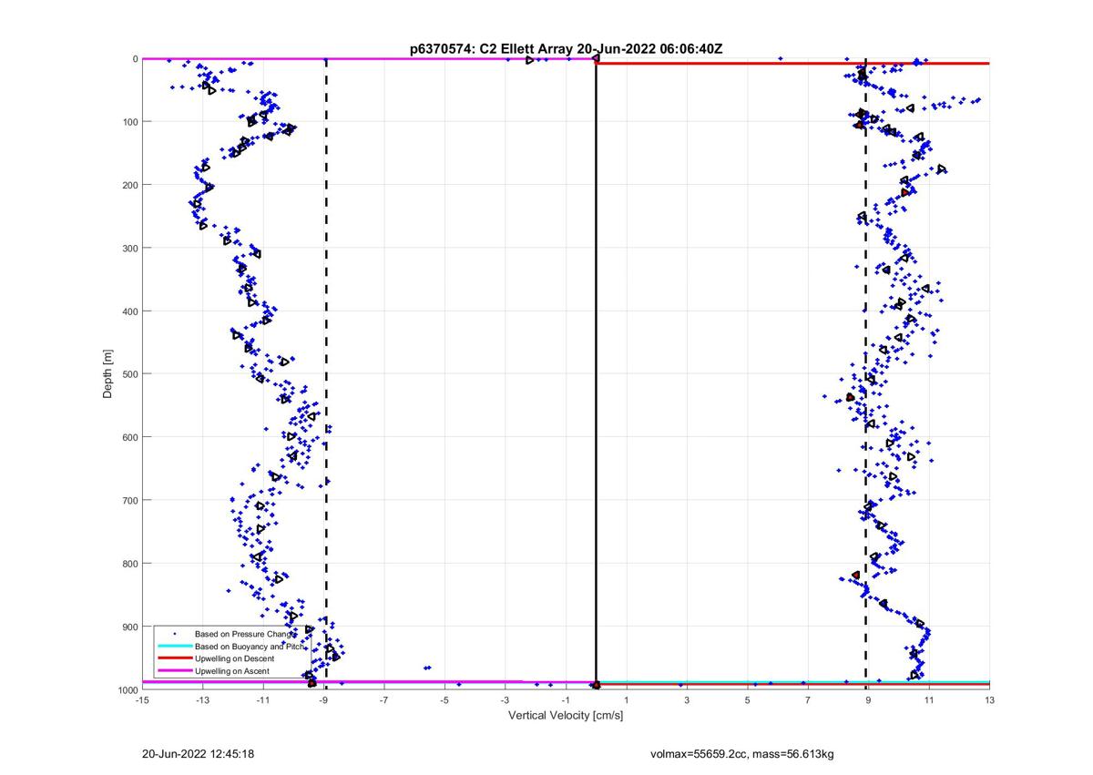The image size is (1093, 775).
Task: Click depth tick label 200
Action: click(x=129, y=185)
